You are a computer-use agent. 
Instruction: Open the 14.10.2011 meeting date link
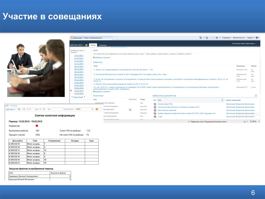79,56
